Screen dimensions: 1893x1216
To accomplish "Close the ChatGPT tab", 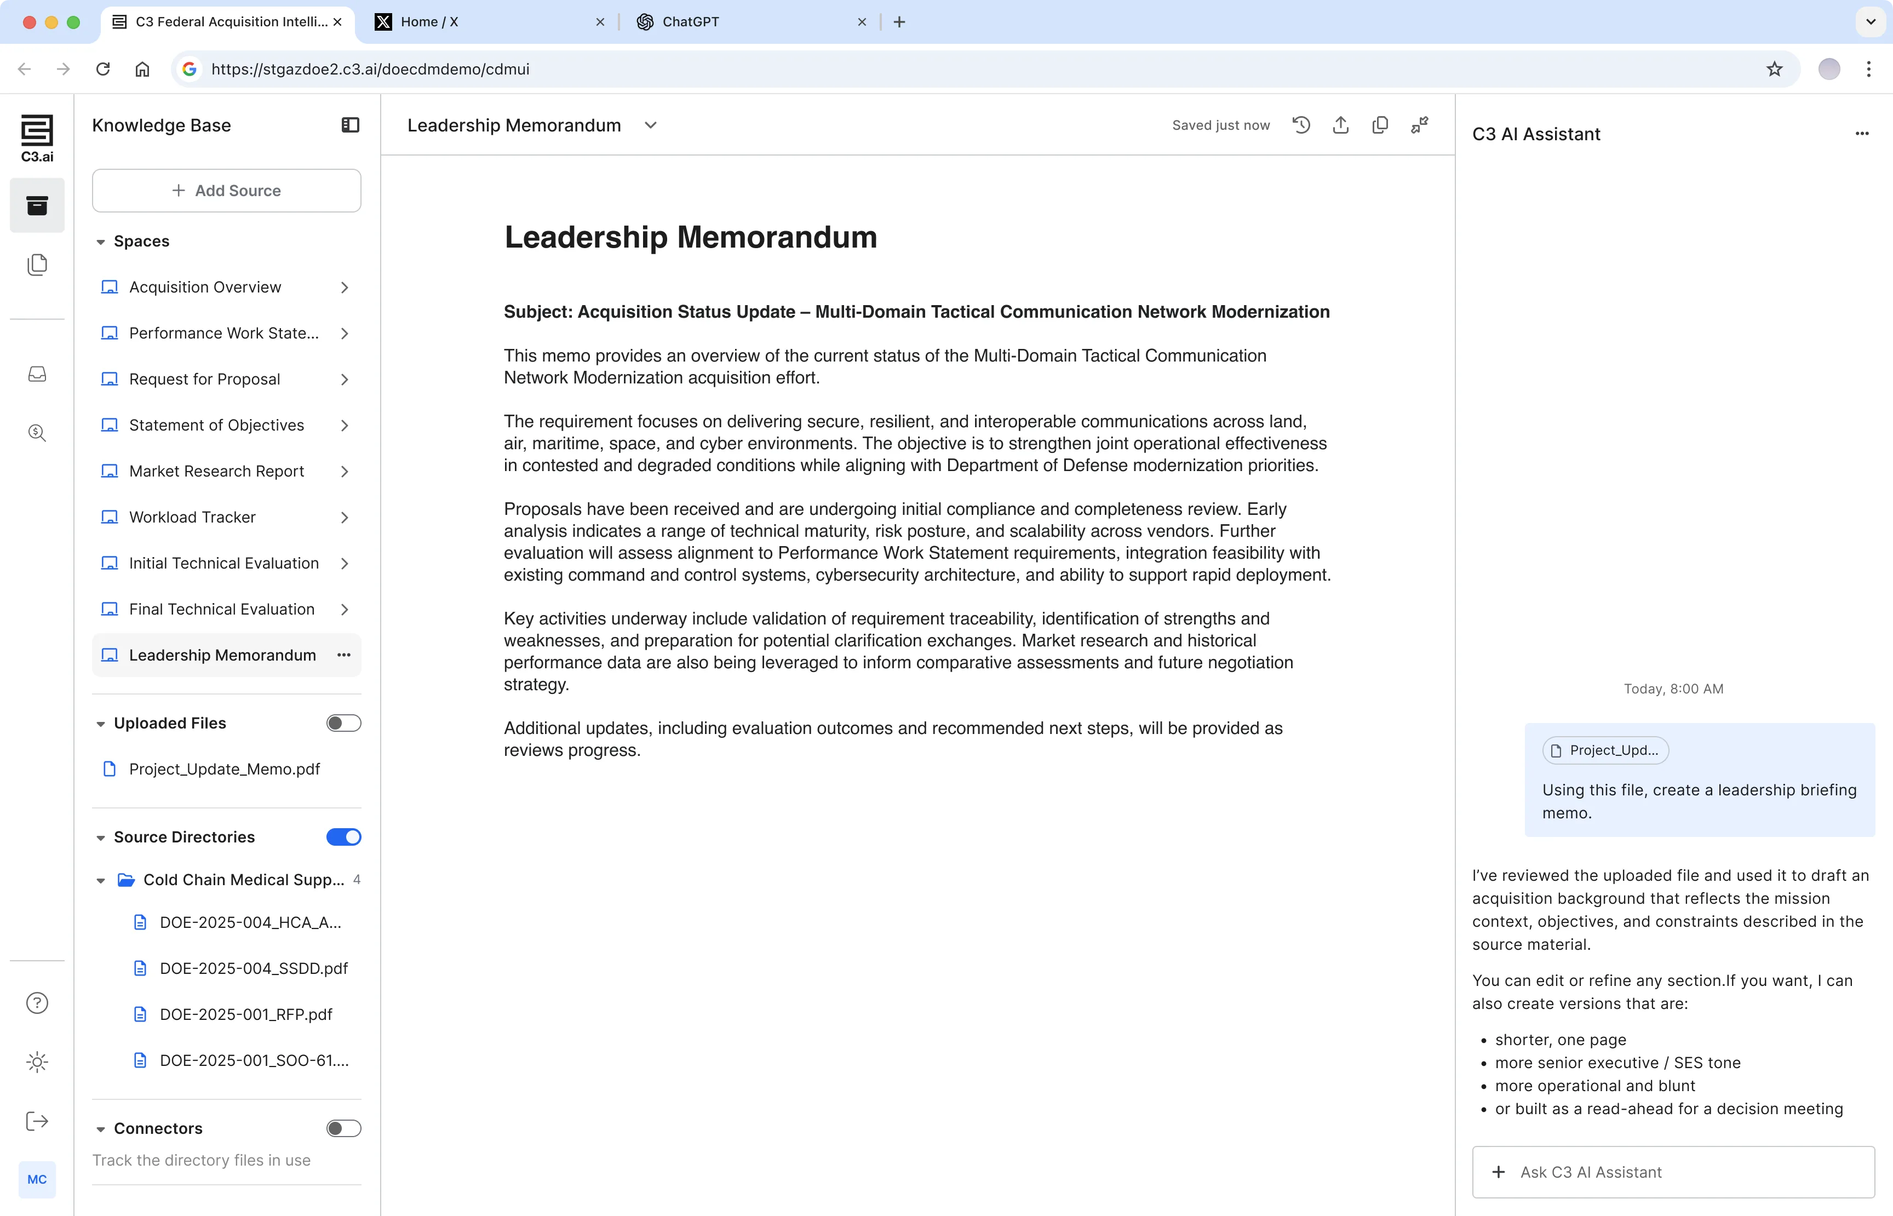I will click(x=861, y=22).
